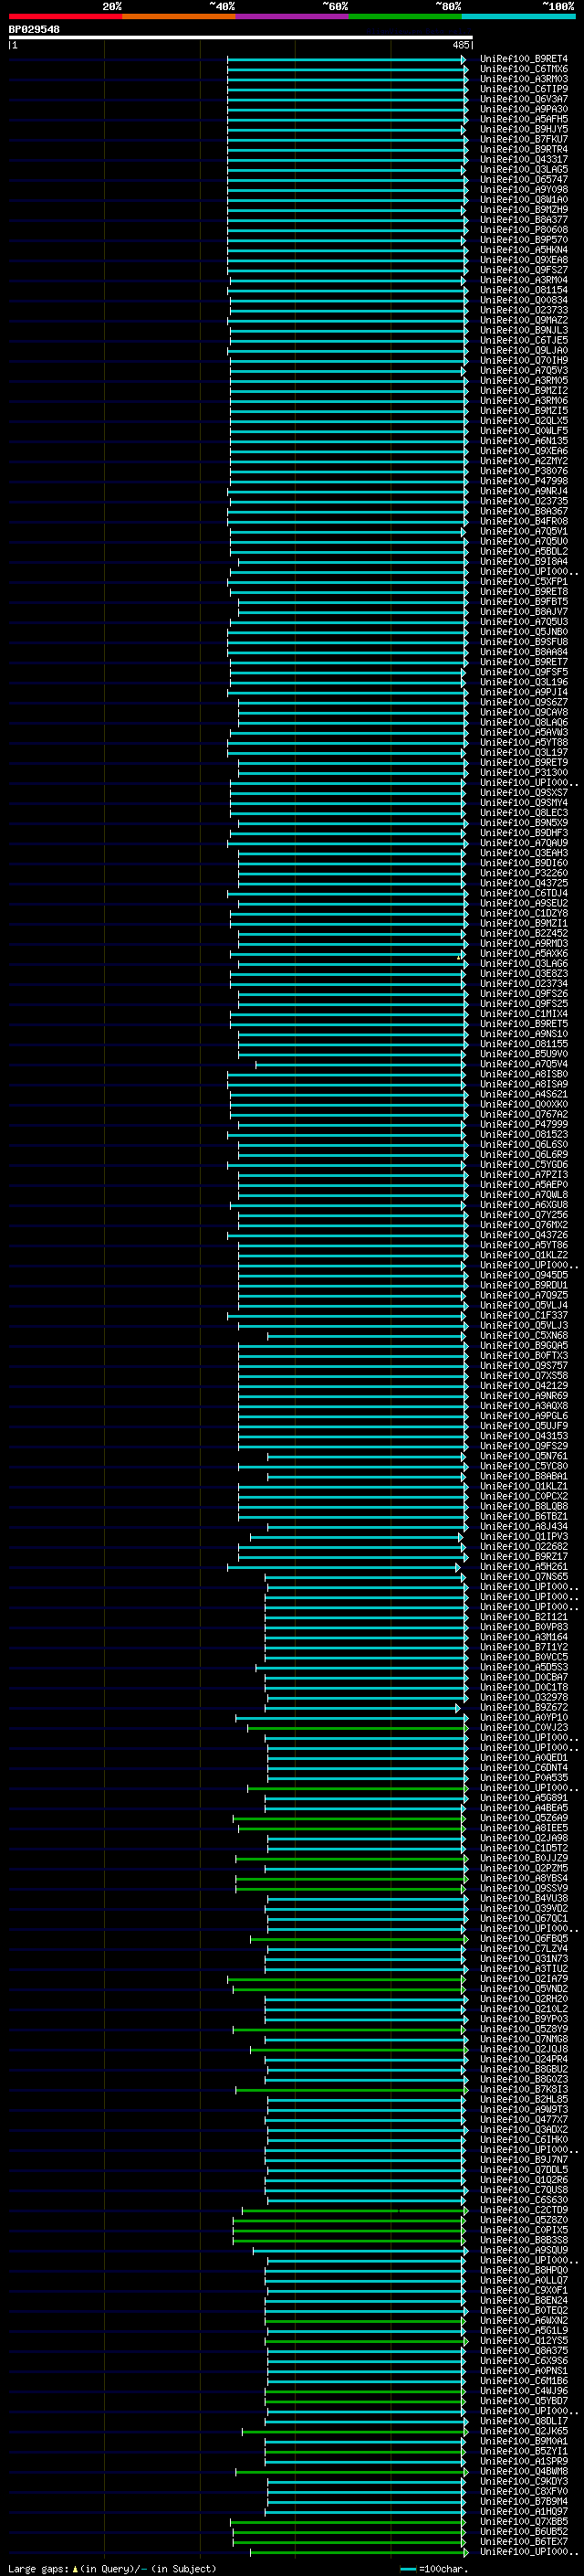Screen dimensions: 584x2576
Task: Select hit label UniRef100_O65747
Action: click(x=524, y=179)
